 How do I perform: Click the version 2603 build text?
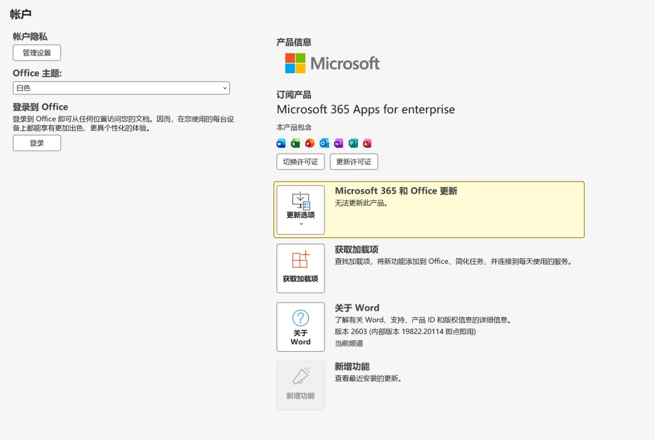pyautogui.click(x=405, y=332)
